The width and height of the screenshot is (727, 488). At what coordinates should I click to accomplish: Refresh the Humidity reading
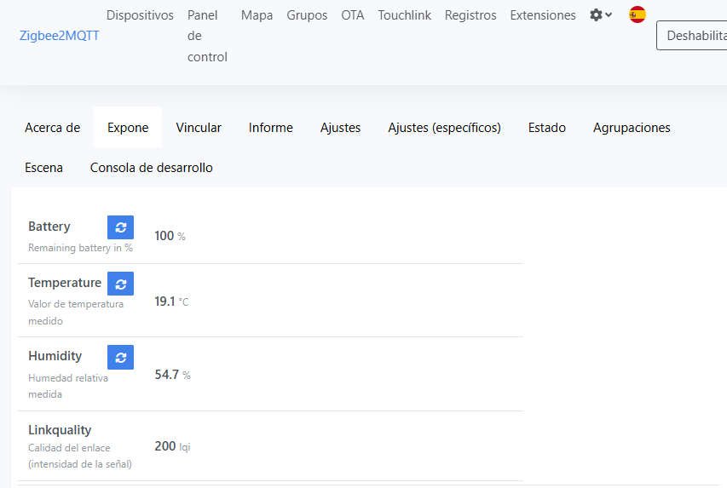[x=120, y=357]
